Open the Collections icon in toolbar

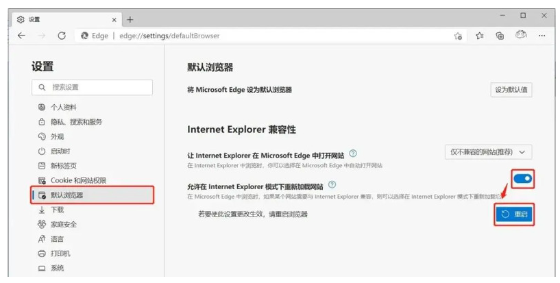(500, 36)
